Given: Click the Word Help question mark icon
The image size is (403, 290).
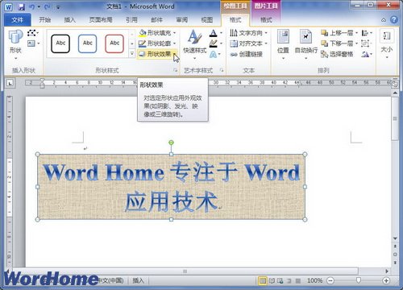Looking at the screenshot, I should tap(394, 20).
